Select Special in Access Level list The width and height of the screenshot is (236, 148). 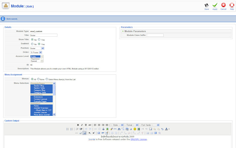[x=35, y=61]
